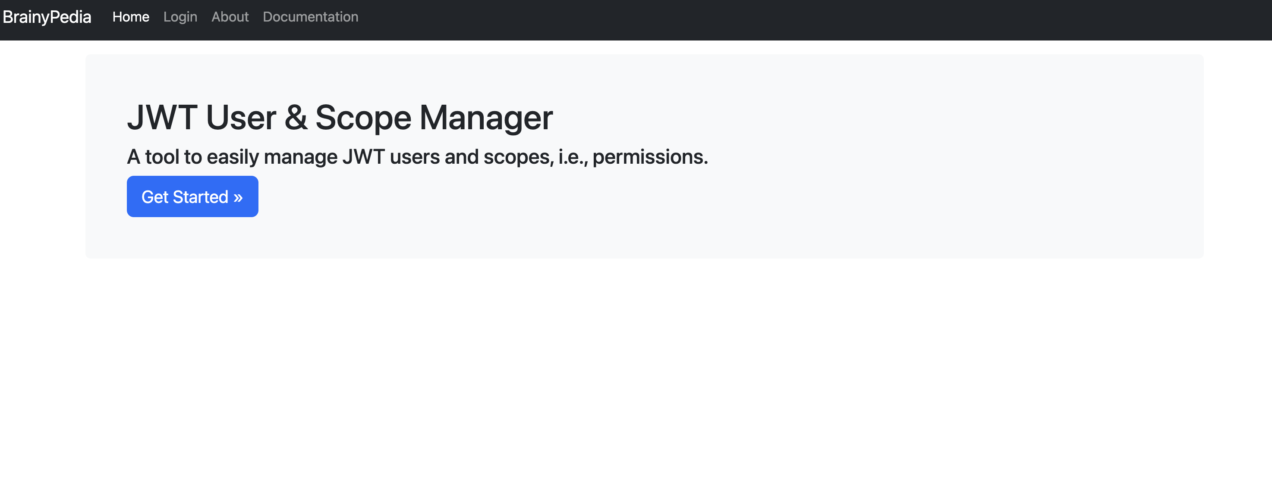1272x486 pixels.
Task: Click the tagline about managing JWT users
Action: pos(417,157)
